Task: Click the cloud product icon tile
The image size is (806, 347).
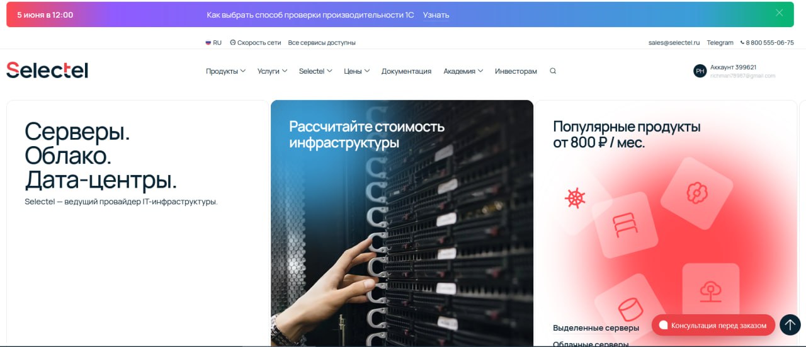Action: [710, 292]
